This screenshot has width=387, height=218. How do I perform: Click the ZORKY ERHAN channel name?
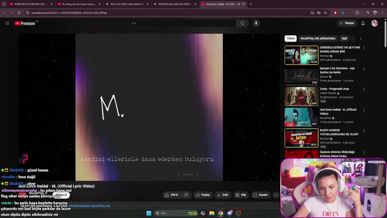click(x=328, y=93)
